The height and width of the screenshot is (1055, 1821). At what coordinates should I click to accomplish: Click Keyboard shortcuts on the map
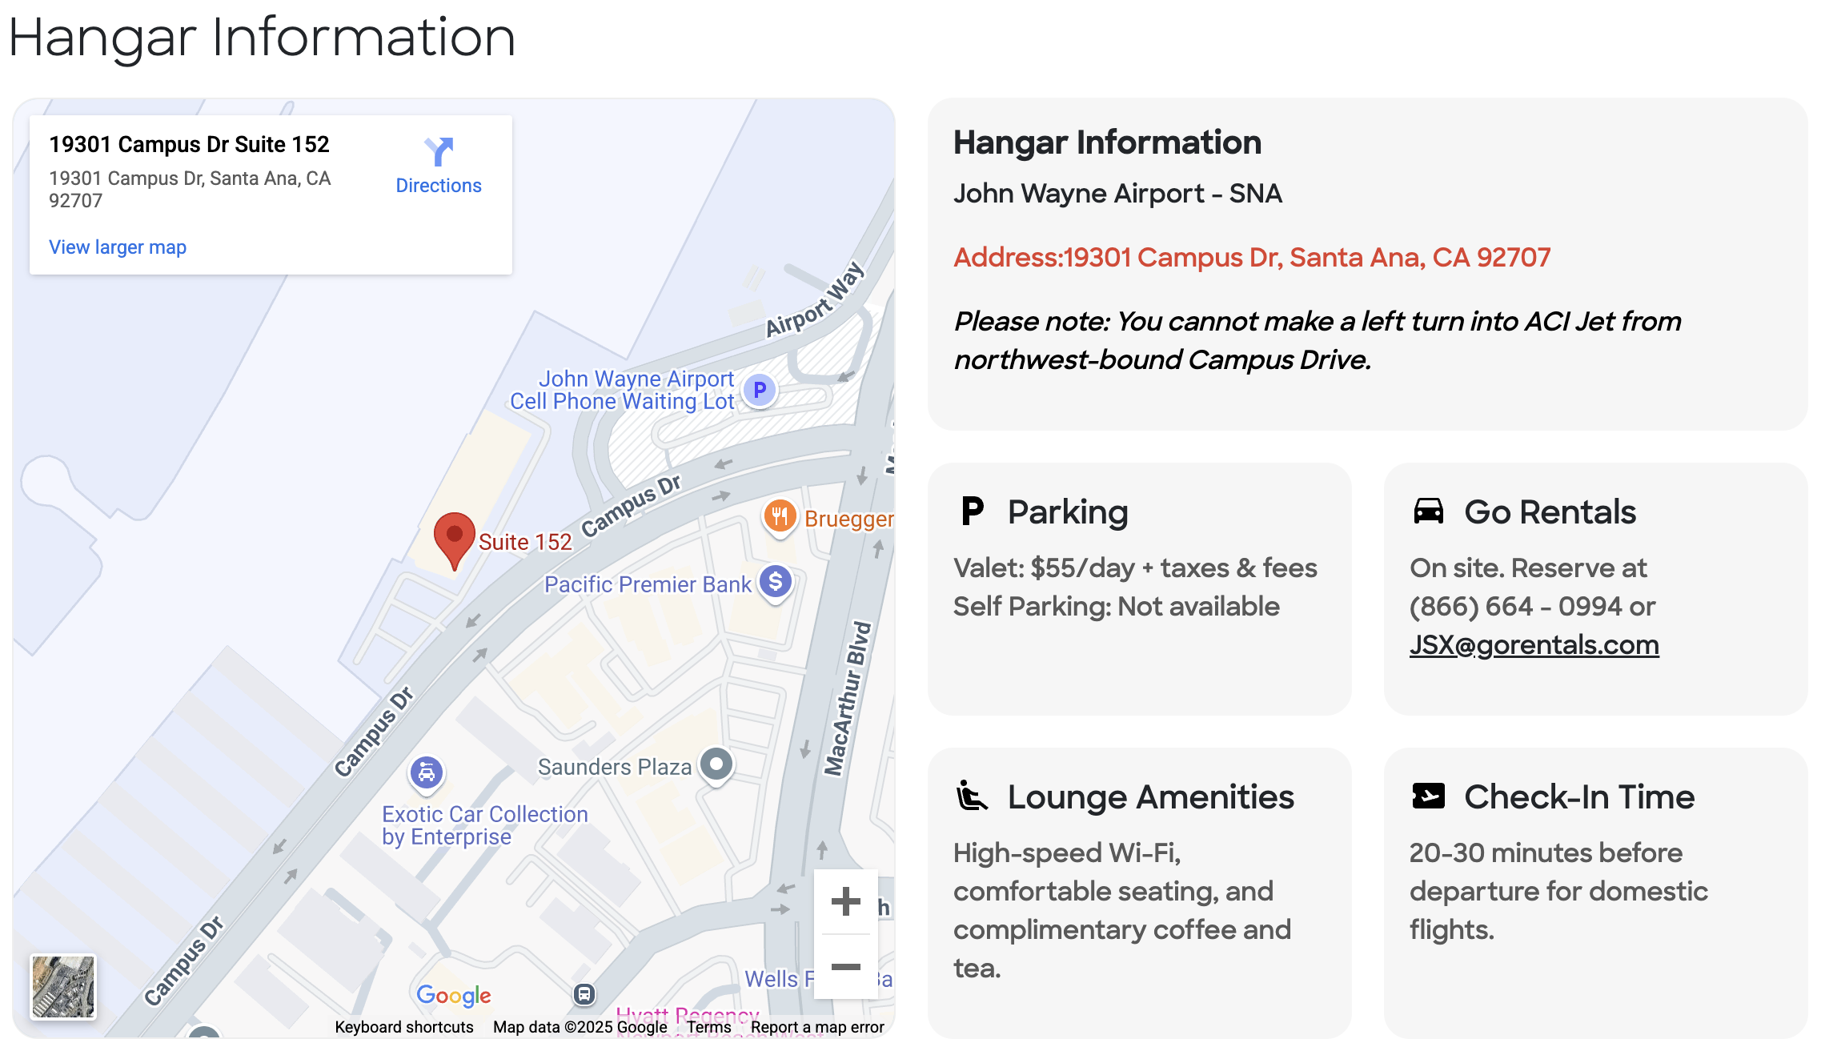404,1027
